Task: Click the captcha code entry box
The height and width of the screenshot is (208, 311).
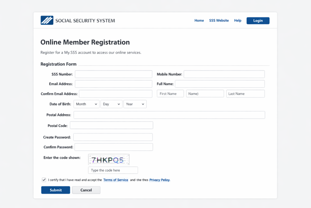Action: [x=113, y=170]
